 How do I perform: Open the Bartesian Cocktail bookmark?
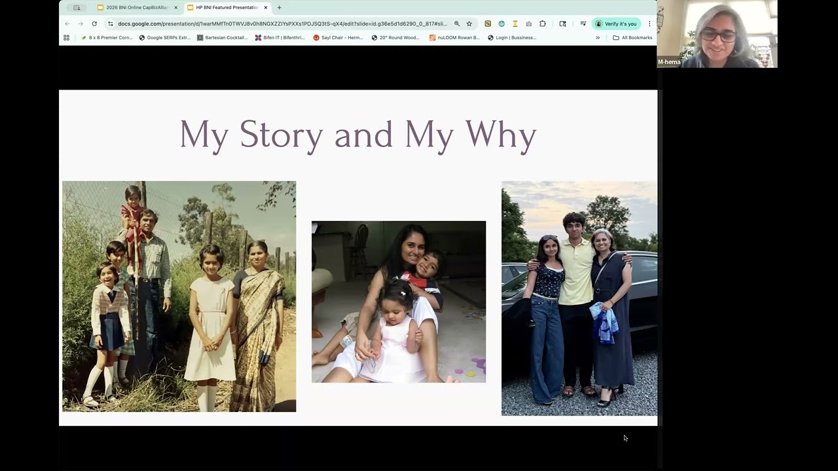[223, 38]
